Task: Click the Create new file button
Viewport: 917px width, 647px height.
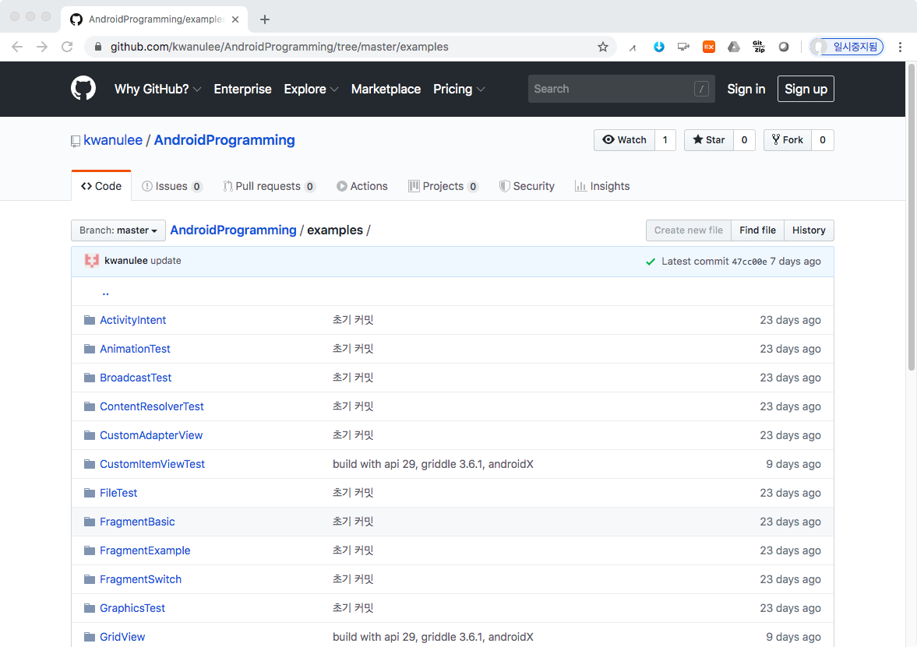Action: (x=689, y=230)
